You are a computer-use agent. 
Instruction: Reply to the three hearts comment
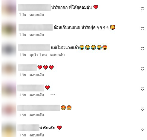pos(37,75)
